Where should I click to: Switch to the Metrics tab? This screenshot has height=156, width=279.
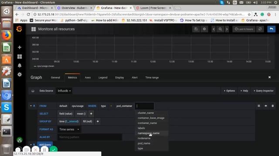[72, 78]
